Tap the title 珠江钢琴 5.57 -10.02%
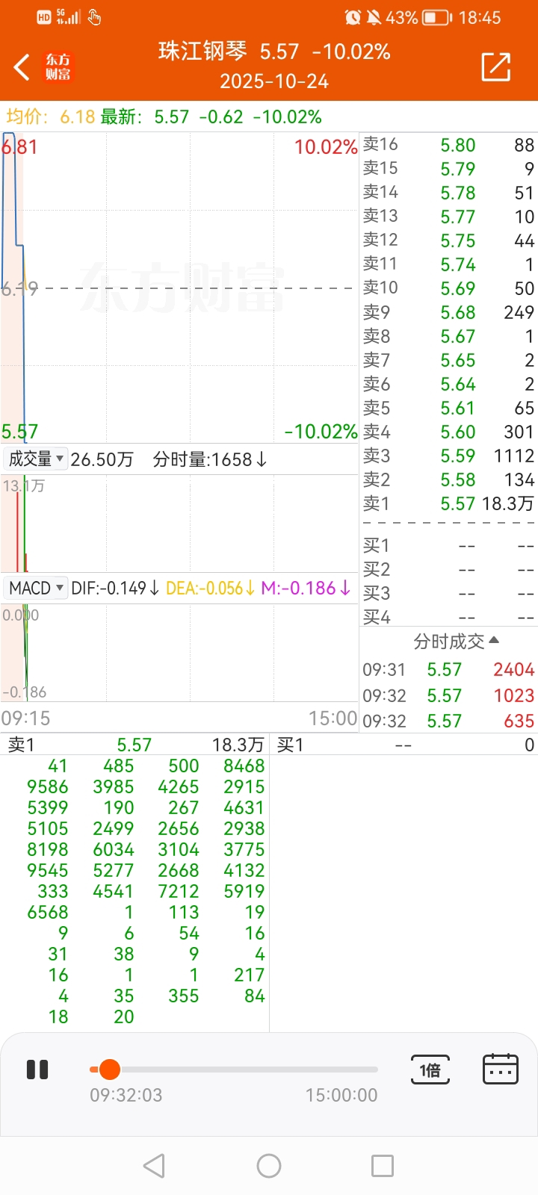Screen dimensions: 538x1195 point(274,51)
